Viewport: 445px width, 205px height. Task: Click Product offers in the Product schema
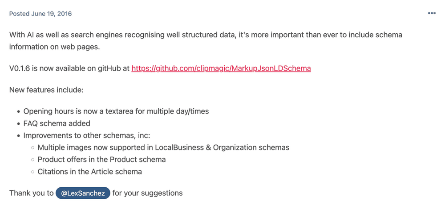tap(101, 159)
